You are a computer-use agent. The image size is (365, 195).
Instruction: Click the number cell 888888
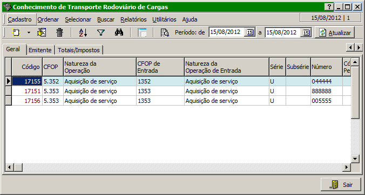(327, 91)
